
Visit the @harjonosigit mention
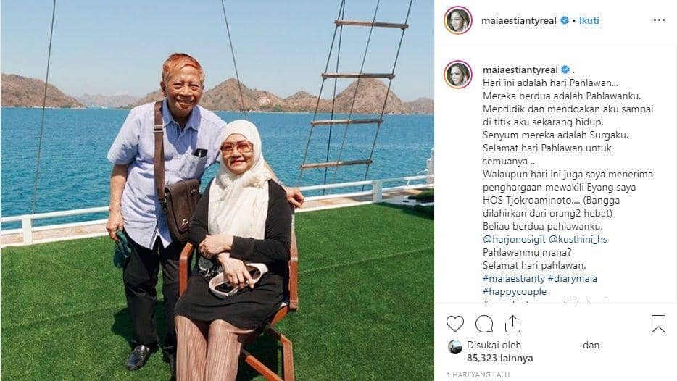pyautogui.click(x=514, y=239)
